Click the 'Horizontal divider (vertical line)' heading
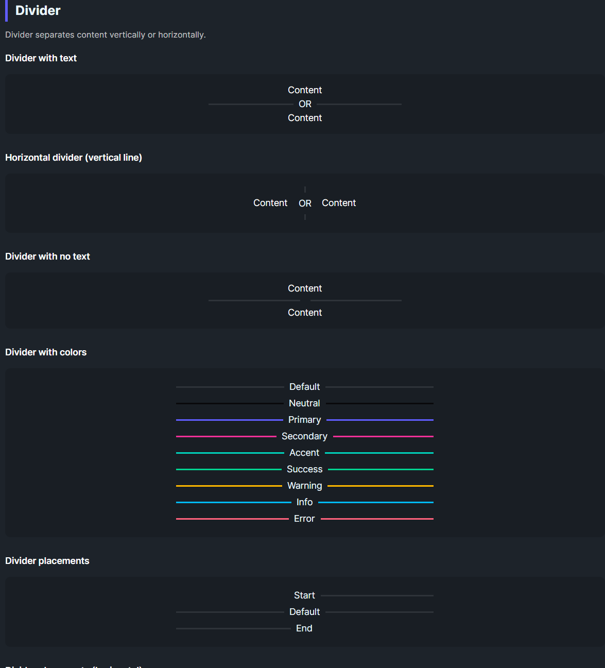The width and height of the screenshot is (605, 668). pyautogui.click(x=73, y=158)
